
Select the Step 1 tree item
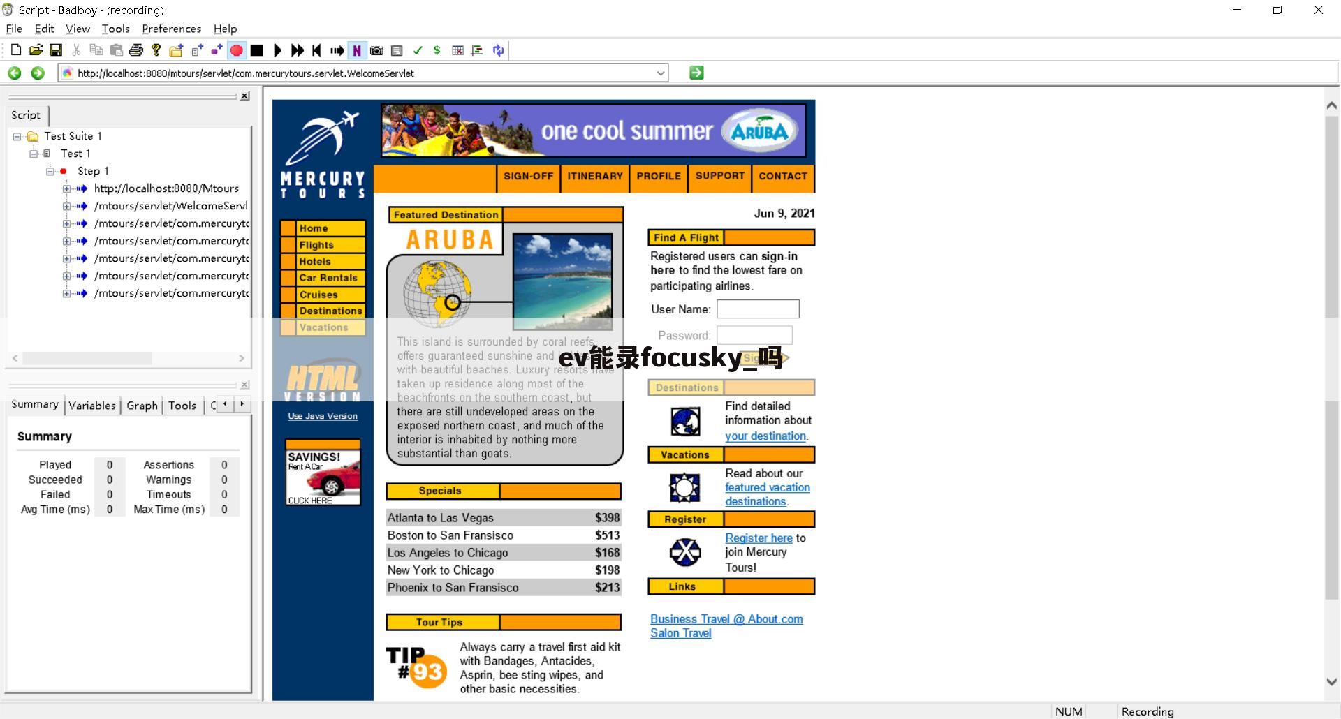(93, 171)
